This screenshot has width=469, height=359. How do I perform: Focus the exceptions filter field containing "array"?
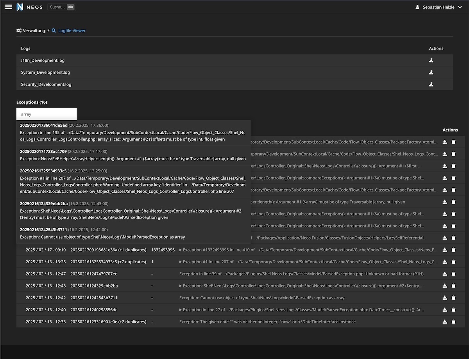coord(47,114)
